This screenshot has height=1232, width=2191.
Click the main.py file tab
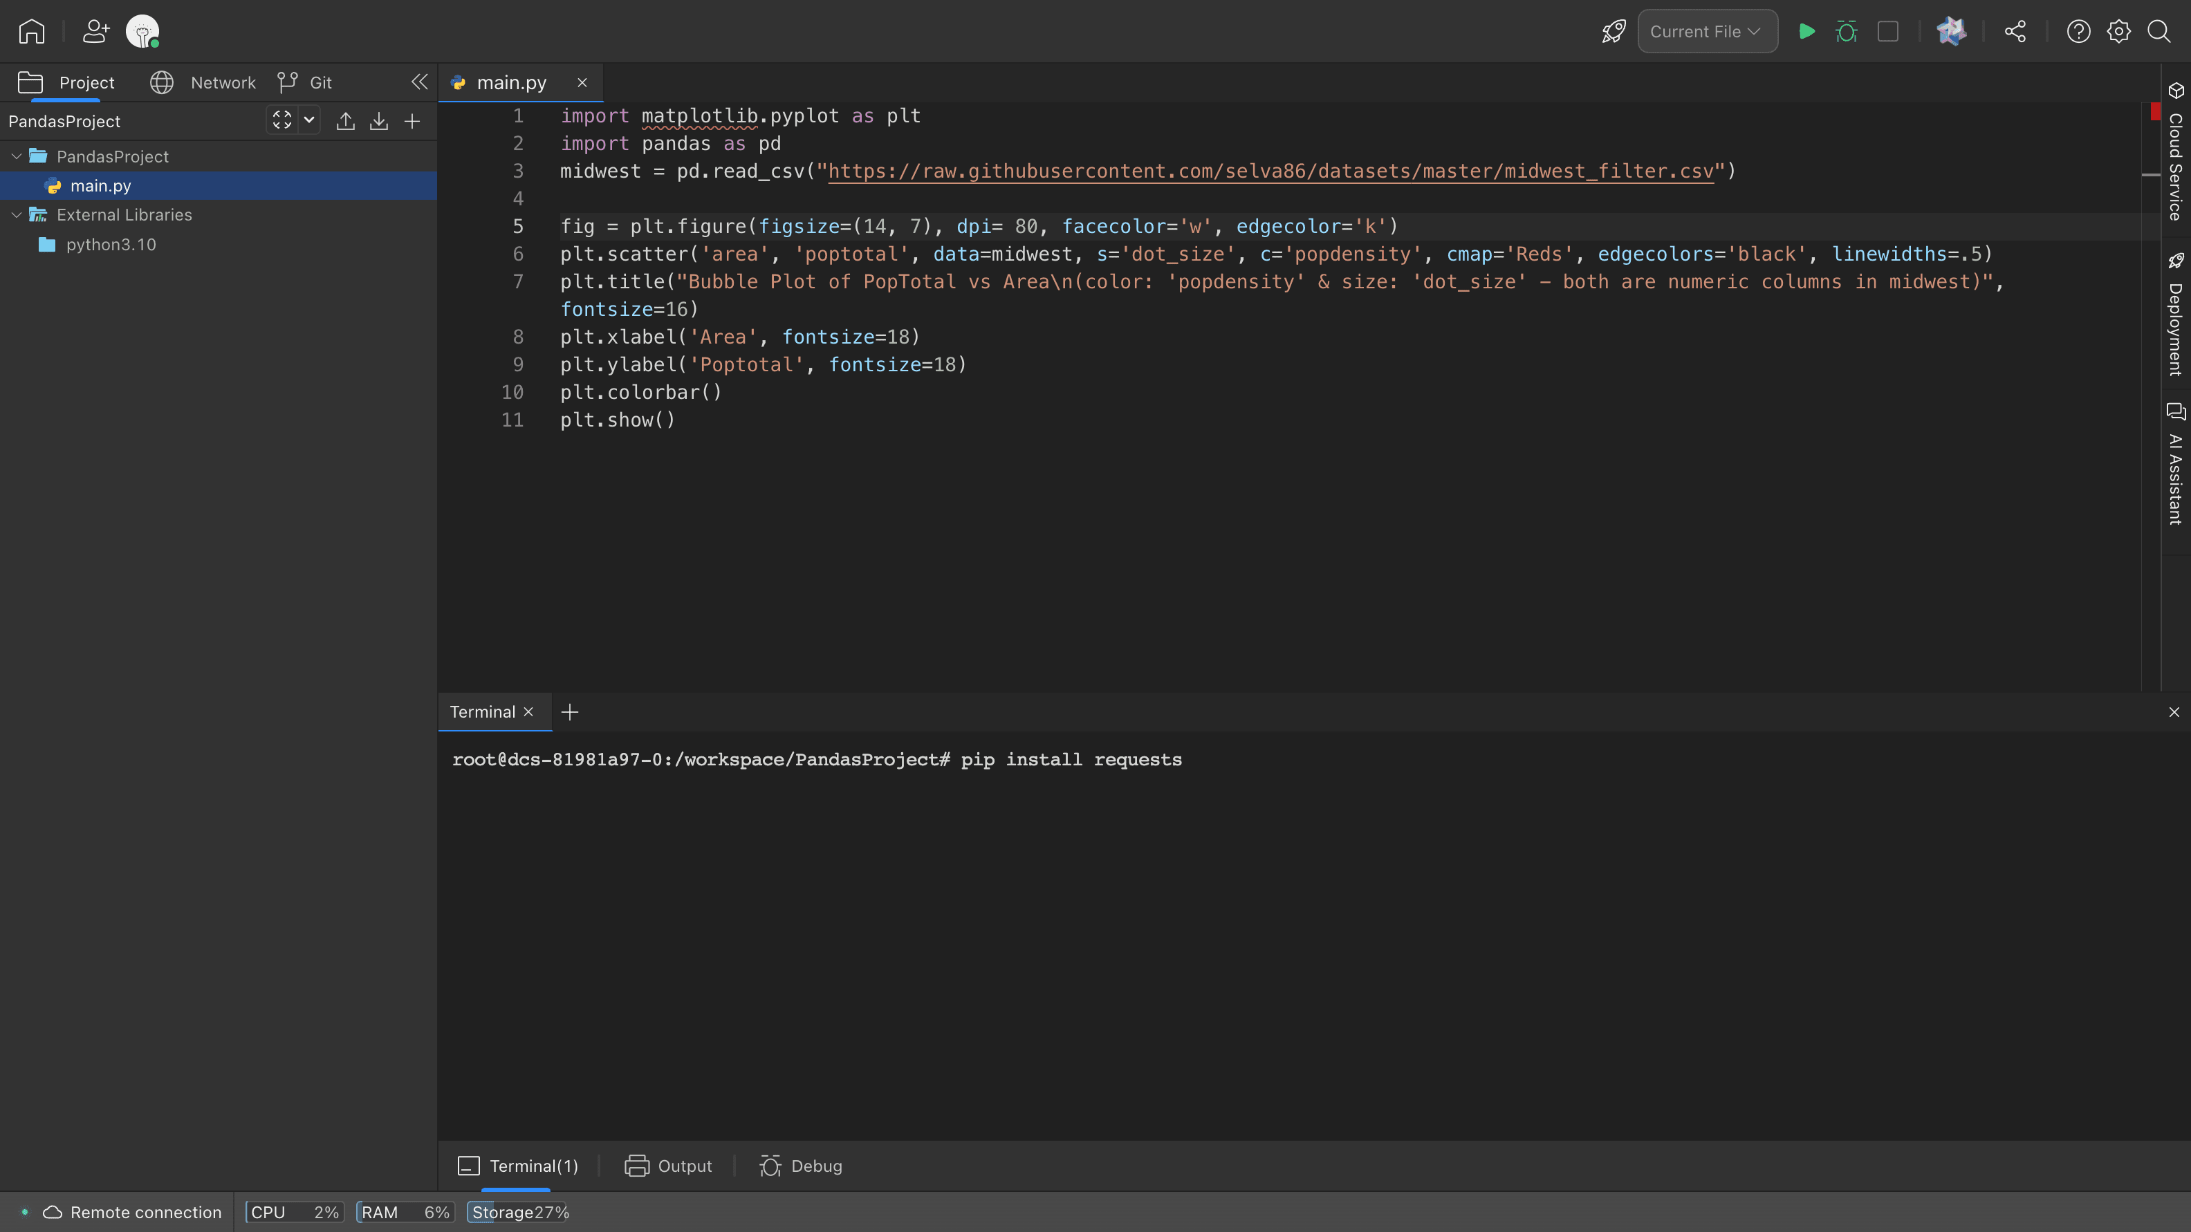tap(510, 81)
